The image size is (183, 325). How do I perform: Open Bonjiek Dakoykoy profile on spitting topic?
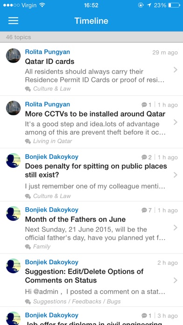52,157
